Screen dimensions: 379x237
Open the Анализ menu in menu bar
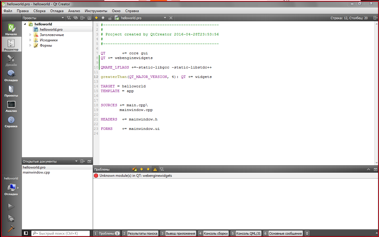[74, 11]
